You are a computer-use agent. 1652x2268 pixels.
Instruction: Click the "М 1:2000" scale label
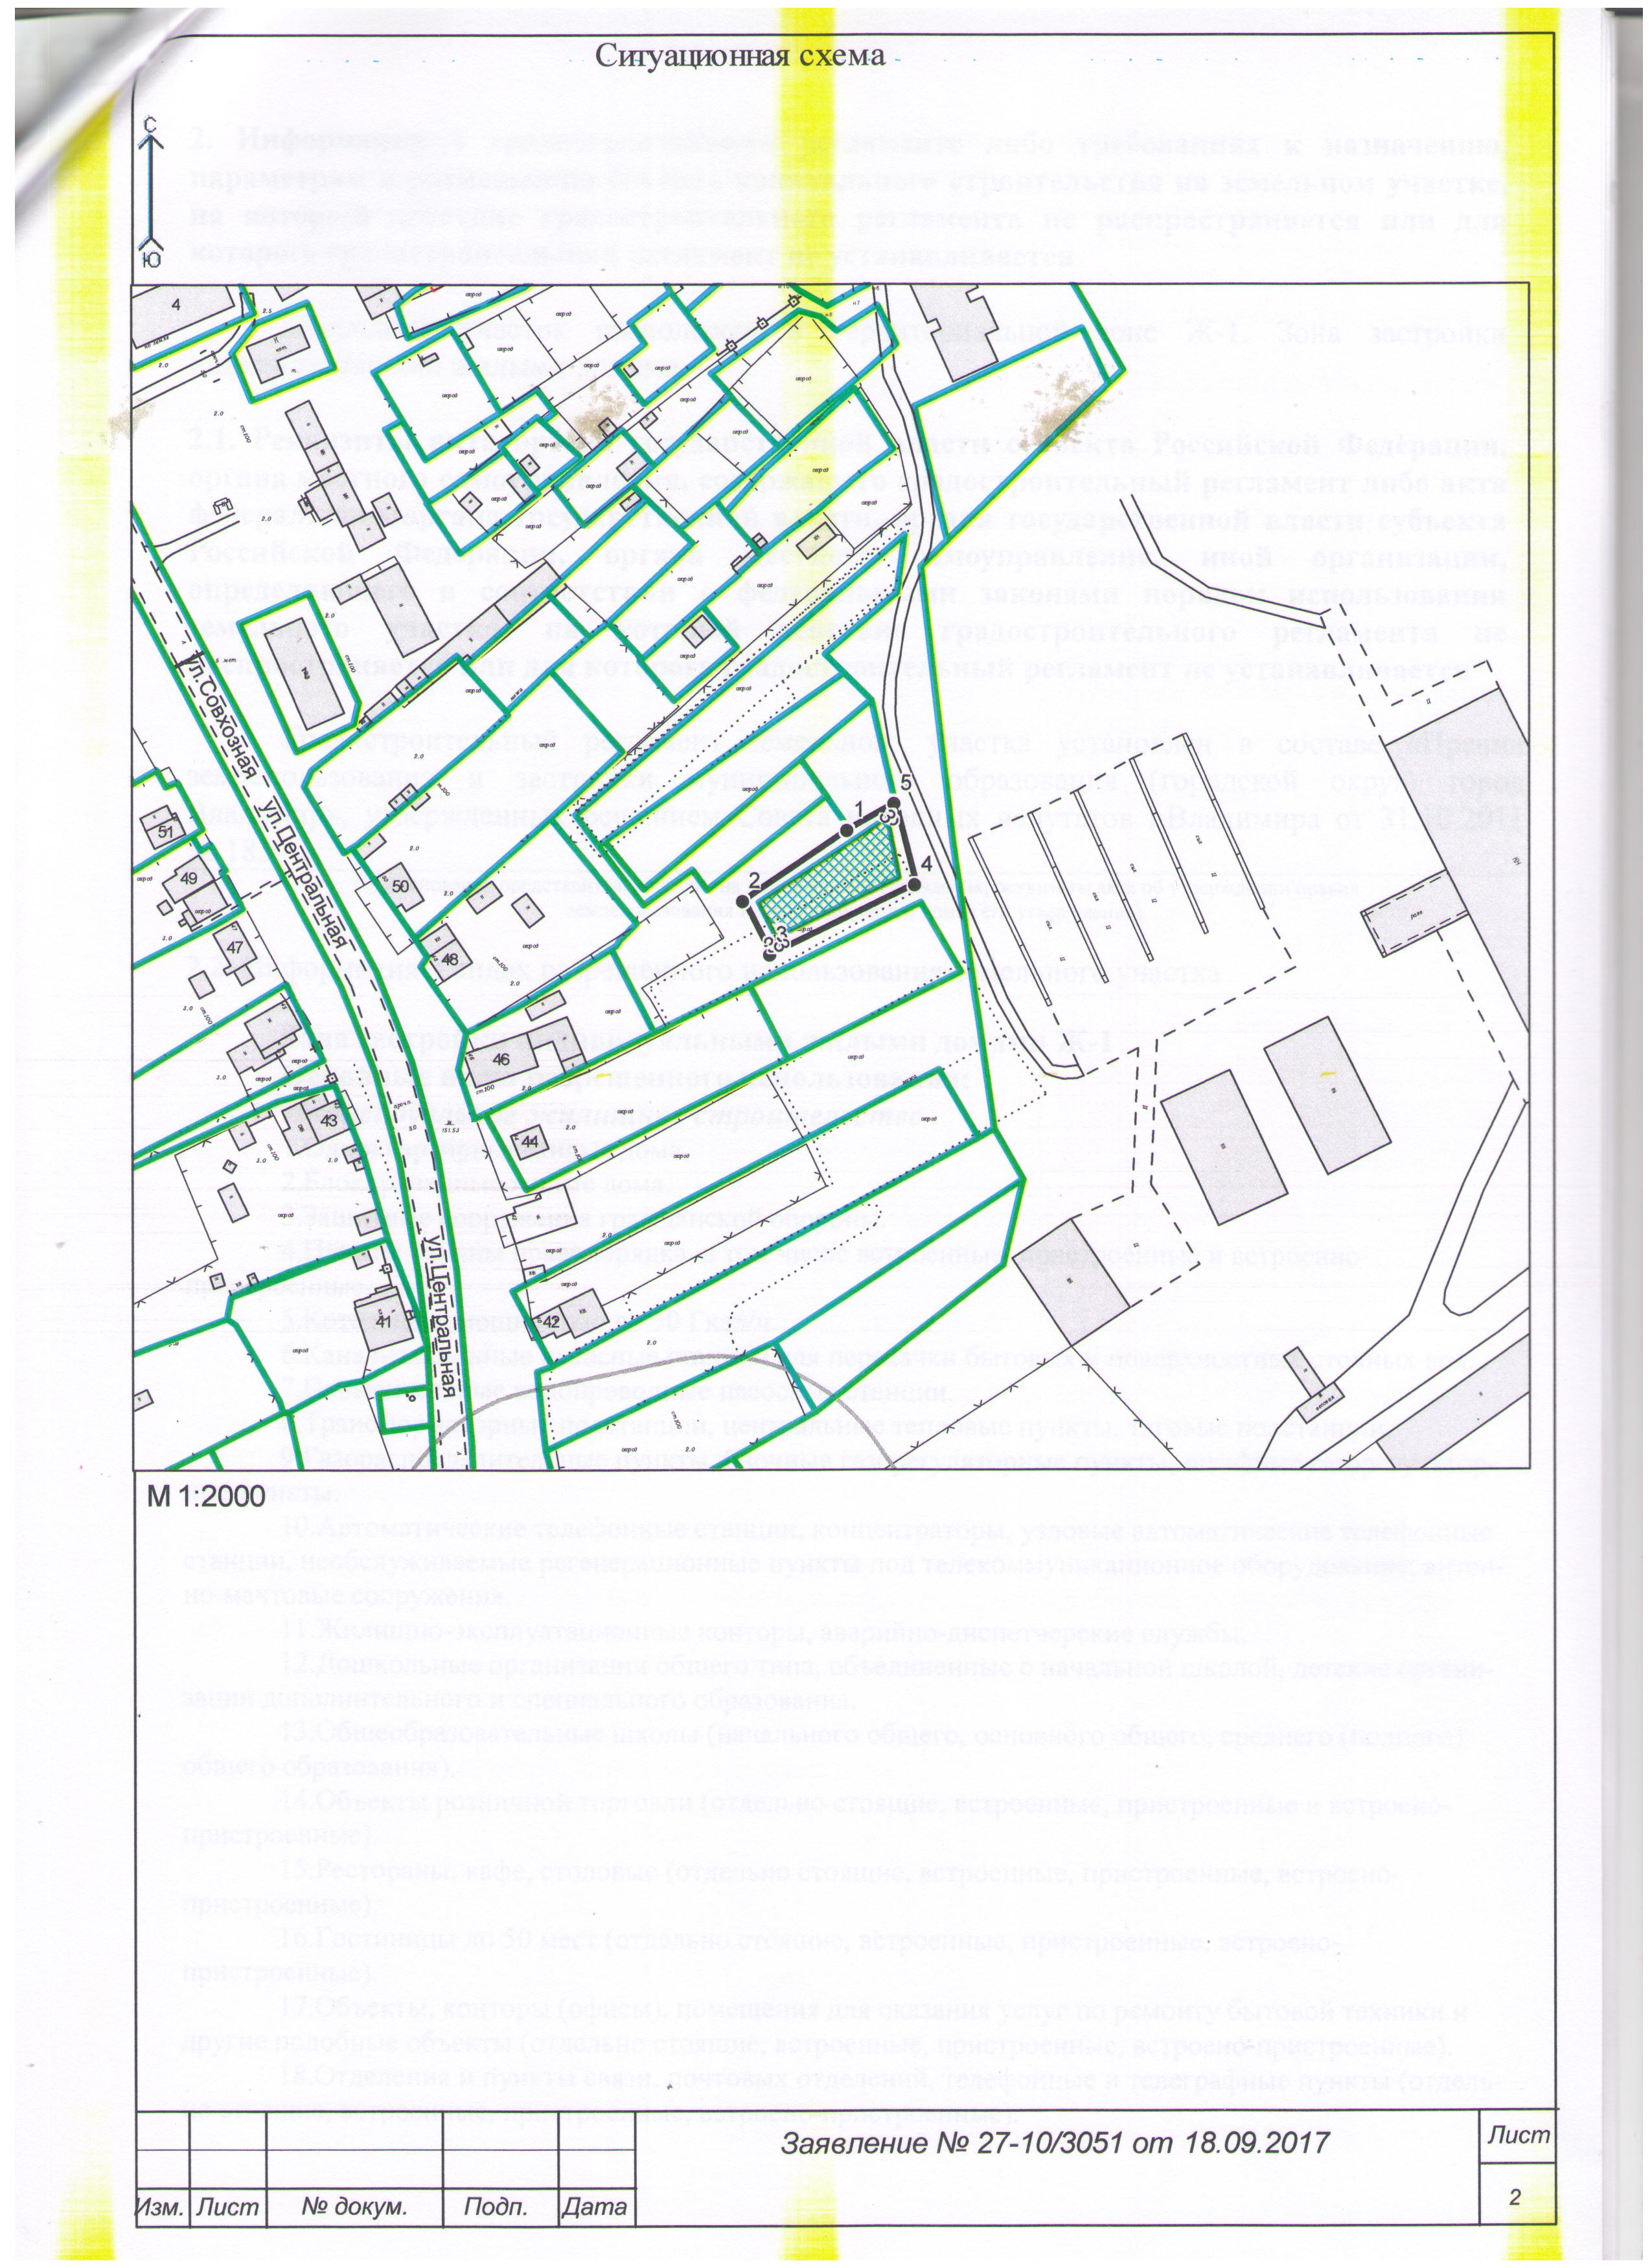pyautogui.click(x=205, y=1497)
